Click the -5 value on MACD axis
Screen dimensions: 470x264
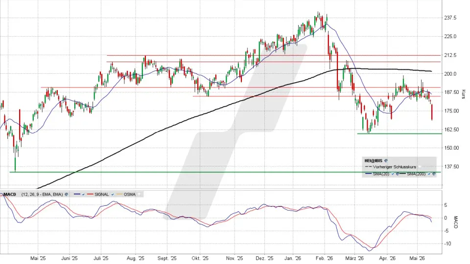coord(446,231)
